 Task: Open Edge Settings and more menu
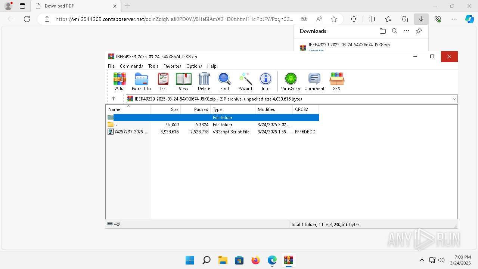[x=454, y=19]
